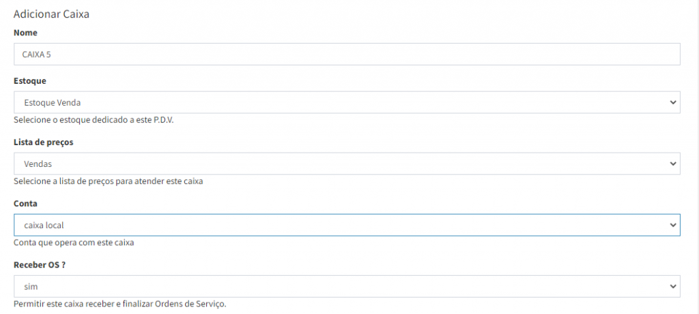The width and height of the screenshot is (699, 314).
Task: Click the Estoque field label
Action: click(x=30, y=81)
